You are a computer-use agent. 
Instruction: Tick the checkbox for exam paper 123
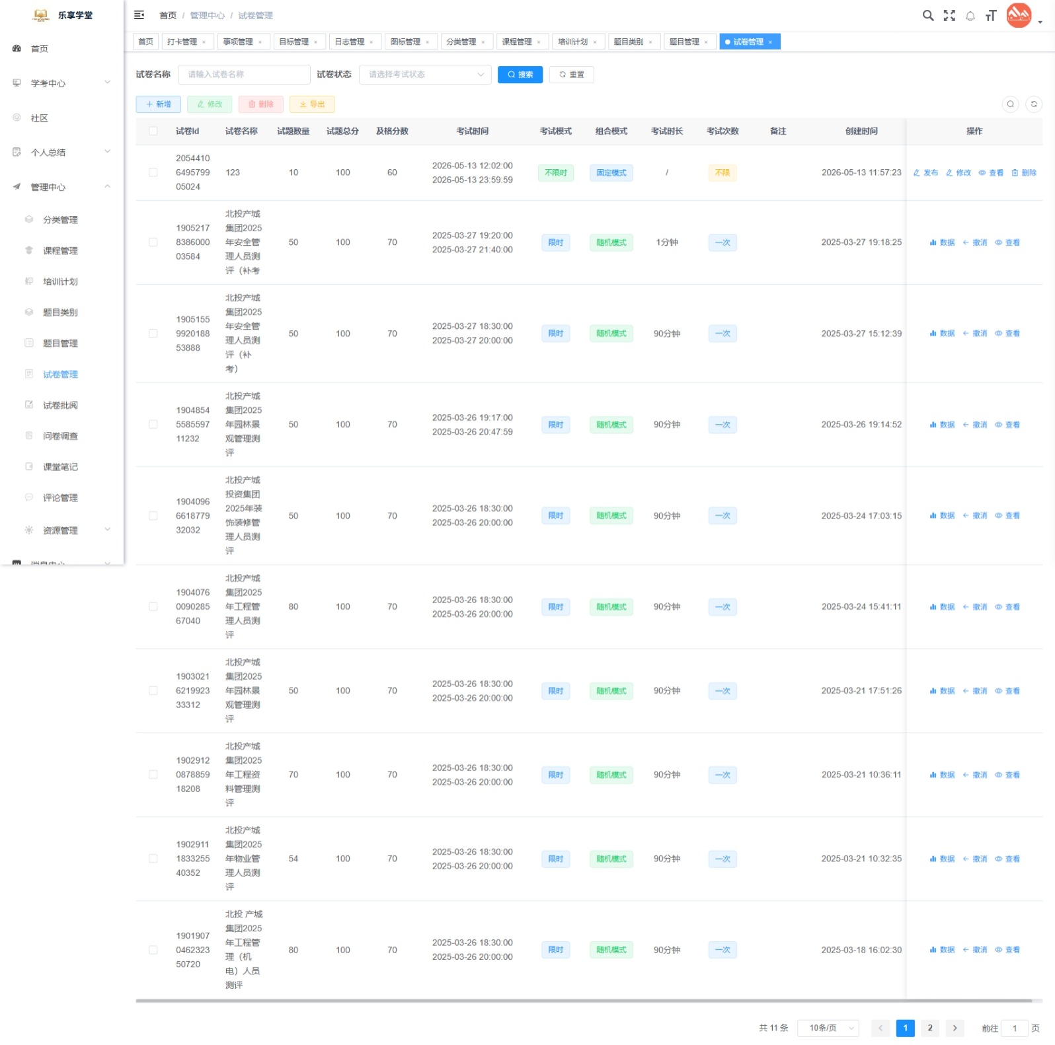(x=153, y=172)
